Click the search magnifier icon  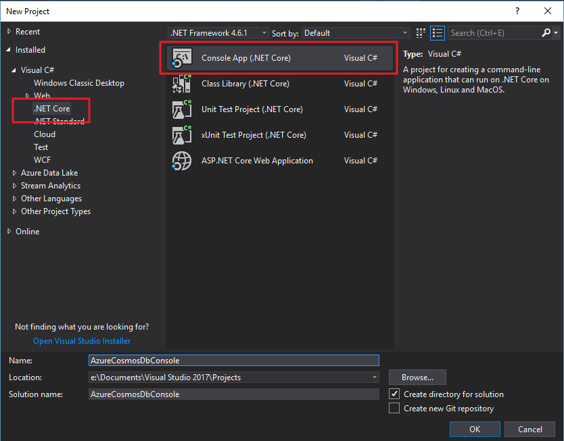click(546, 33)
